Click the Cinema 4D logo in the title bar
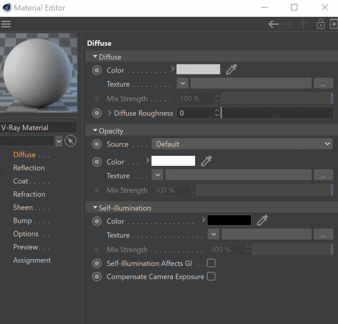This screenshot has height=324, width=338. coord(7,8)
